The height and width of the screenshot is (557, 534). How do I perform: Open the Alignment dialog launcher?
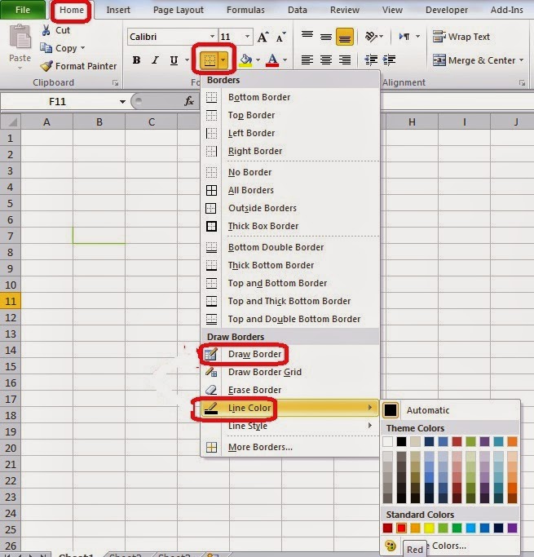(522, 82)
